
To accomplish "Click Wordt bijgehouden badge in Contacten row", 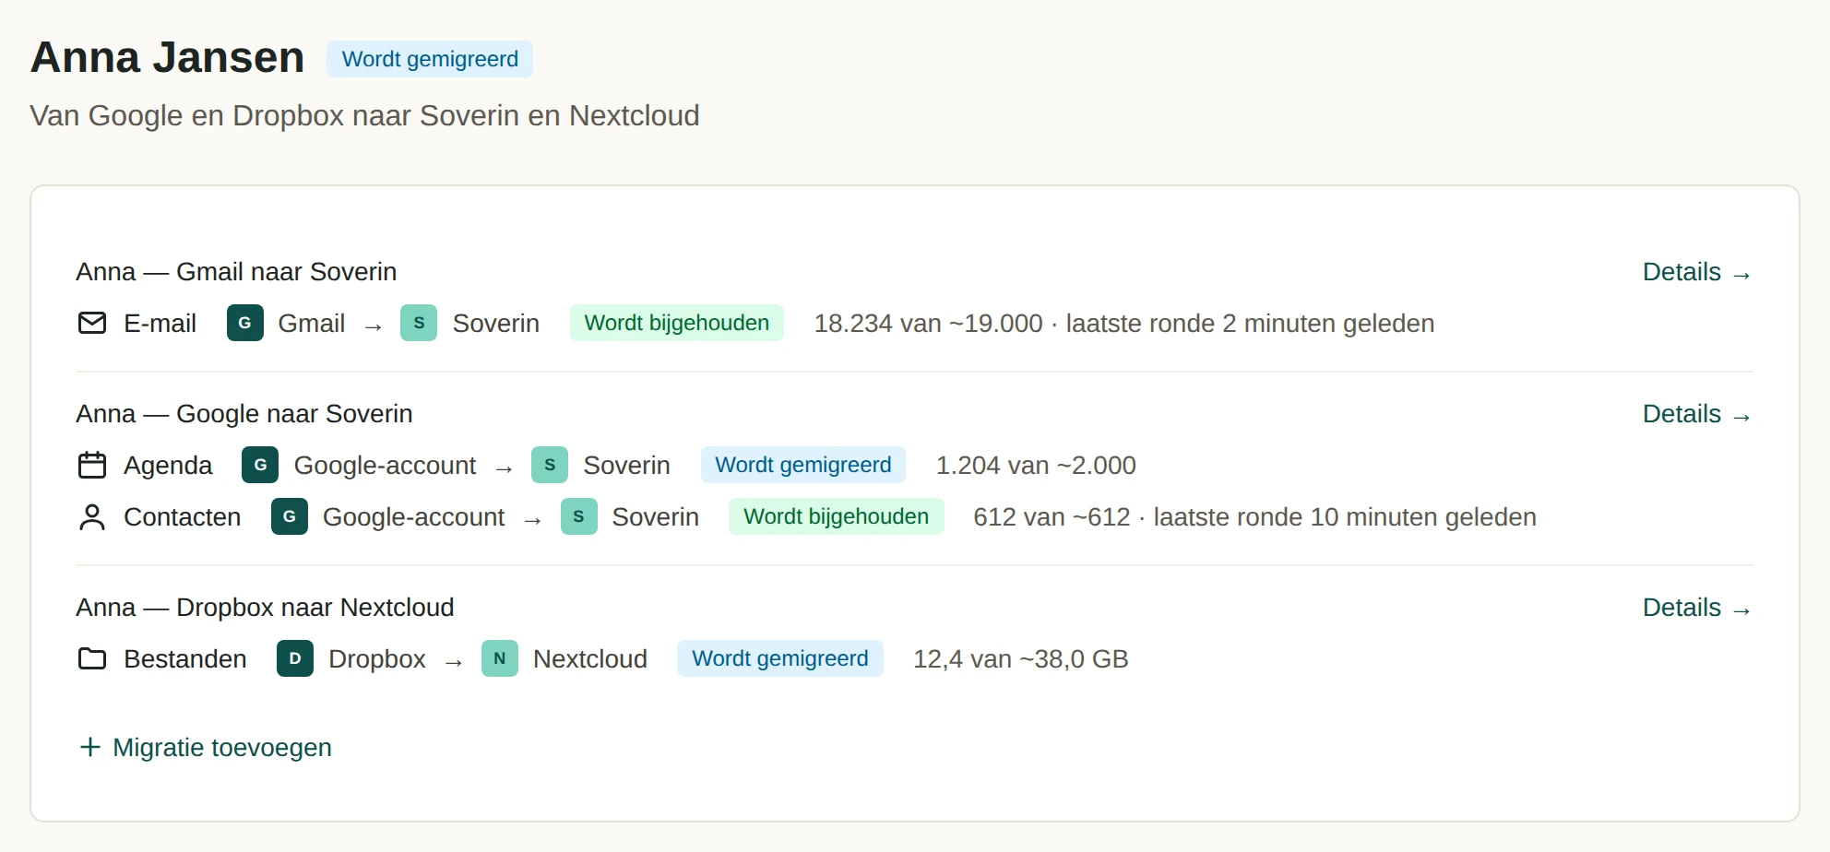I will coord(837,516).
